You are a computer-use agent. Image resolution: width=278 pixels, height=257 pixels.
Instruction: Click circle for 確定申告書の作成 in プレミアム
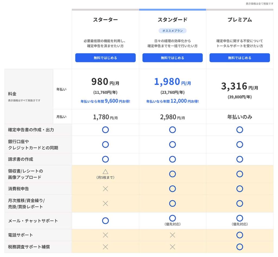(239, 130)
